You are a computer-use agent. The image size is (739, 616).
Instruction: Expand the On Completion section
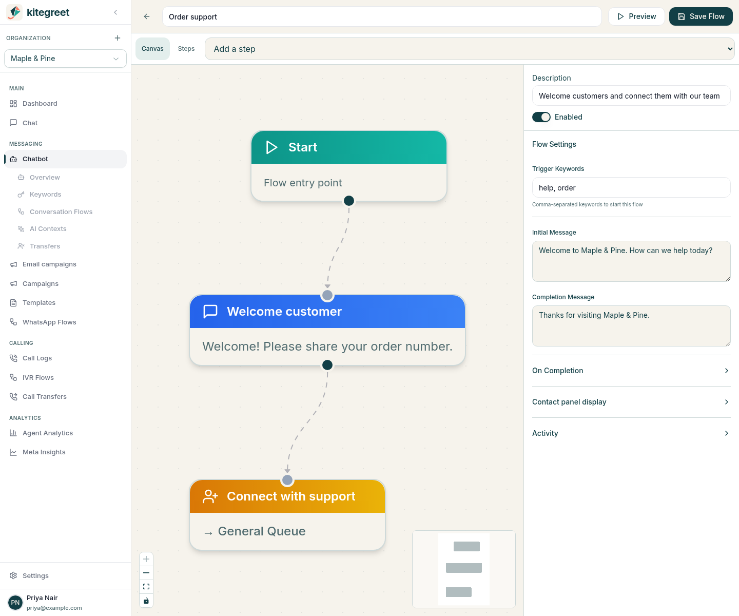[x=631, y=371]
